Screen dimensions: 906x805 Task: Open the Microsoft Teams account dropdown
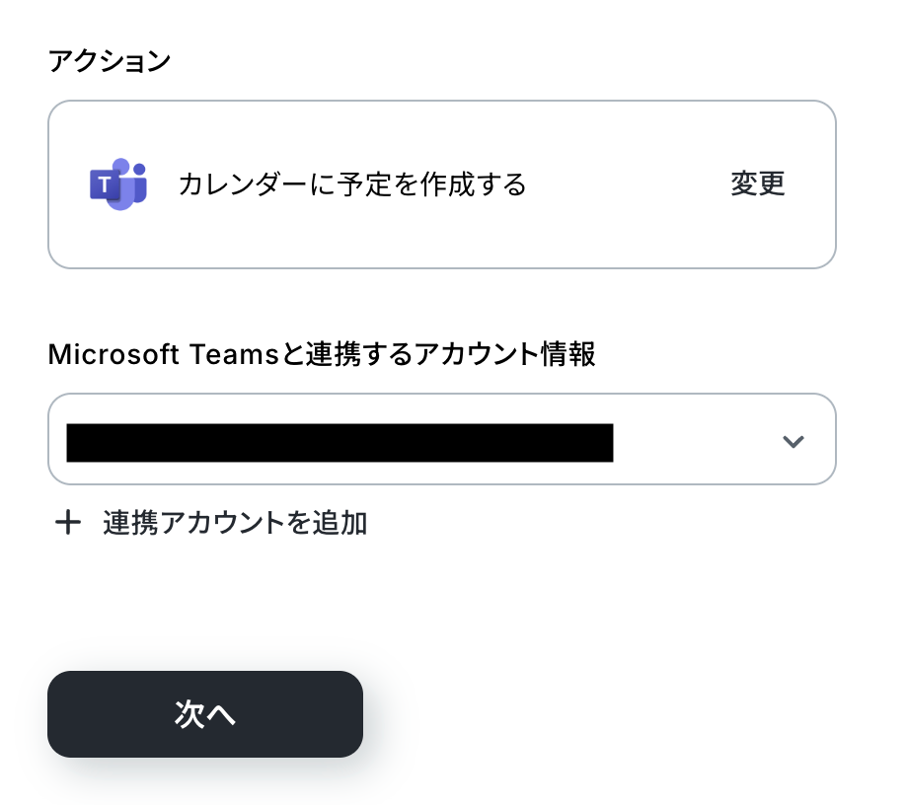coord(441,439)
